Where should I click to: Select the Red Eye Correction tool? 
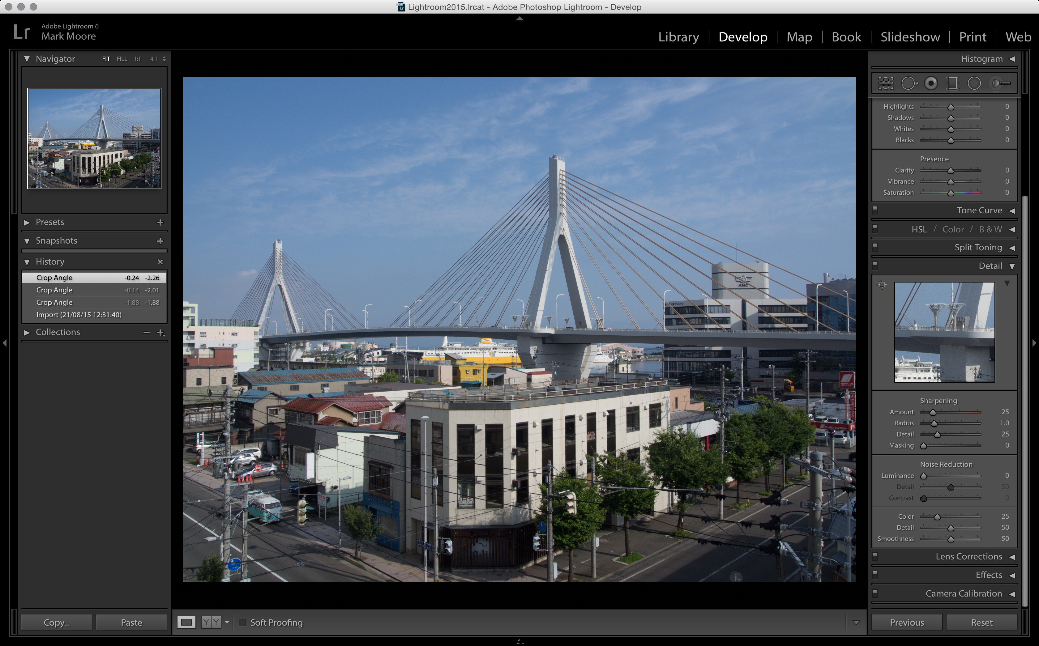point(931,83)
